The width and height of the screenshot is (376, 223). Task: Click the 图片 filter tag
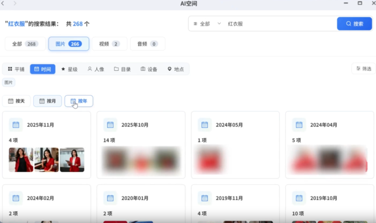(x=9, y=82)
